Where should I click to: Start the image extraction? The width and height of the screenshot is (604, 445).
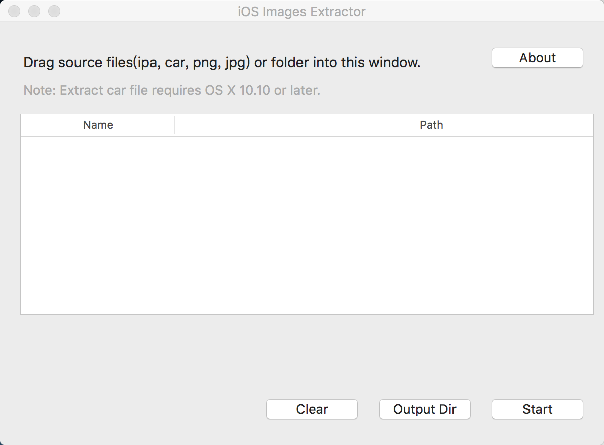tap(537, 409)
